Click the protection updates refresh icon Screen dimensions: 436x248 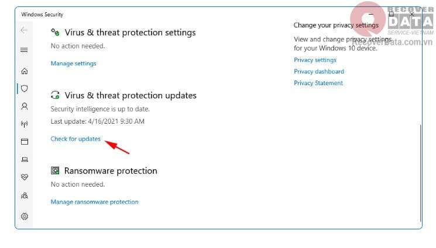[x=56, y=95]
